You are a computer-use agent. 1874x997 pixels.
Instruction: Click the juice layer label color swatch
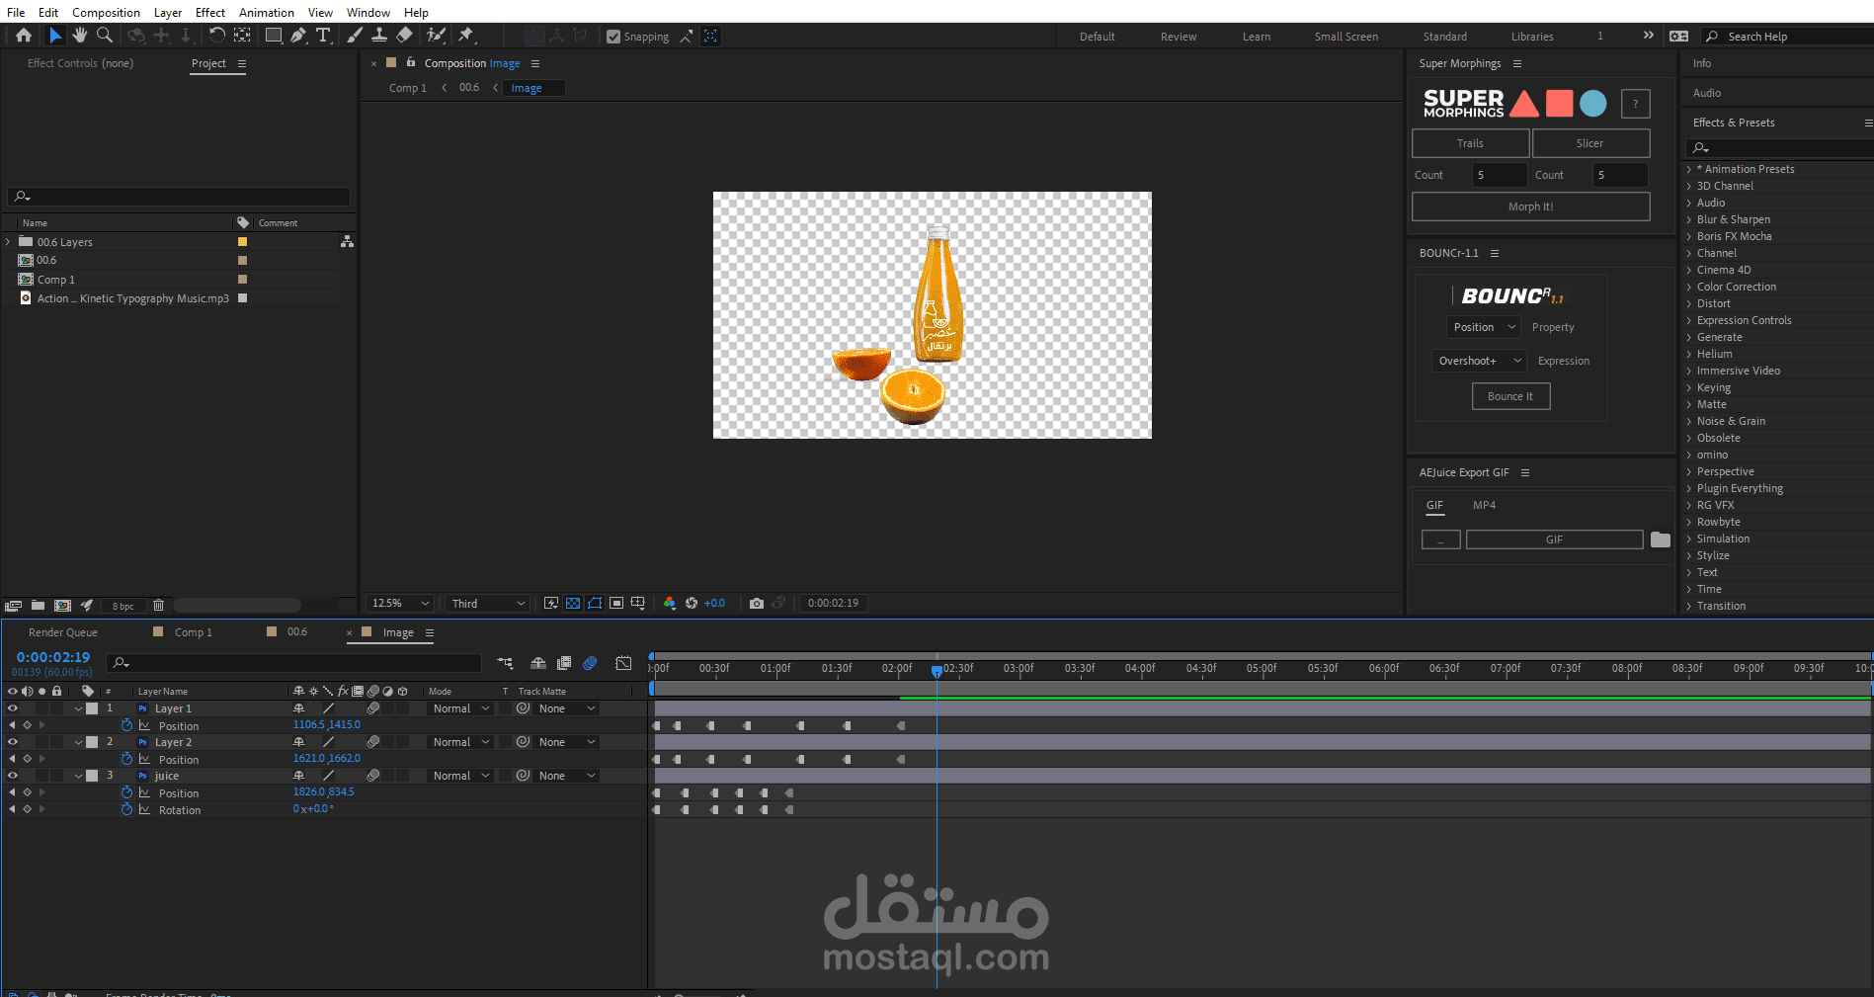pos(92,776)
